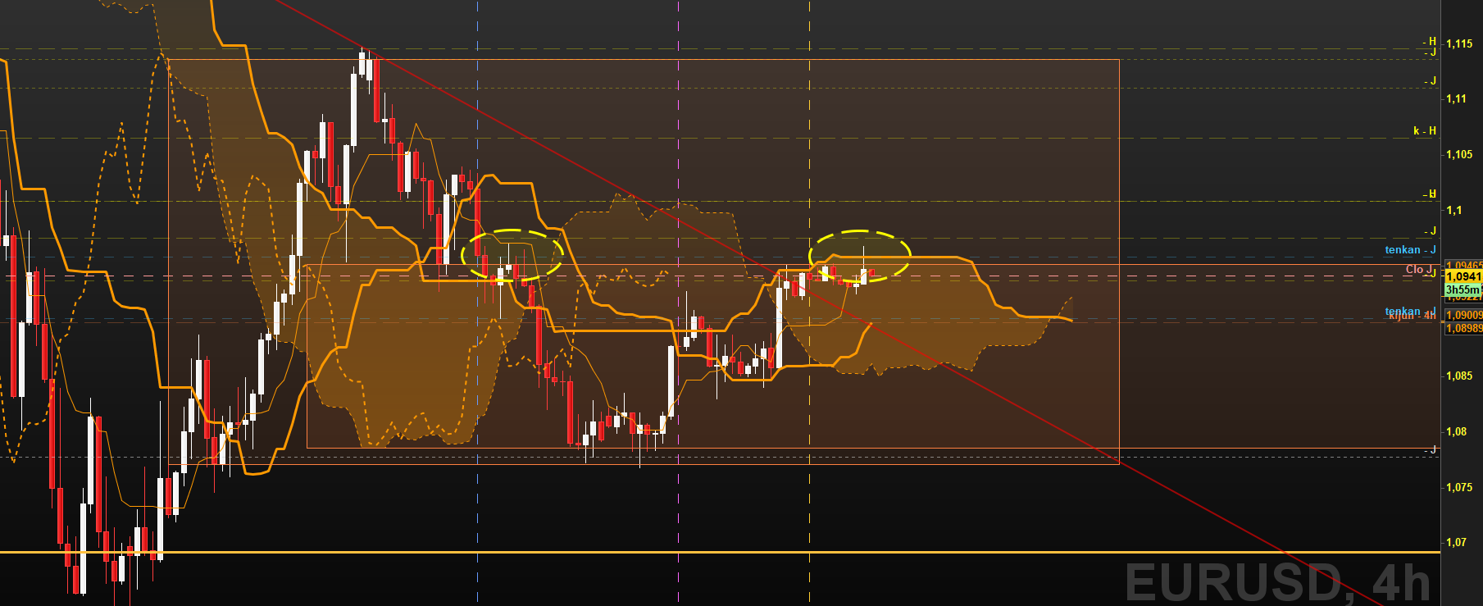The height and width of the screenshot is (606, 1483).
Task: Select the 'Clo J' level label
Action: pyautogui.click(x=1419, y=269)
